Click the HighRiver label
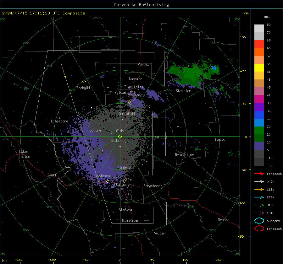Viewport: 283px width, 264px height. click(x=130, y=220)
